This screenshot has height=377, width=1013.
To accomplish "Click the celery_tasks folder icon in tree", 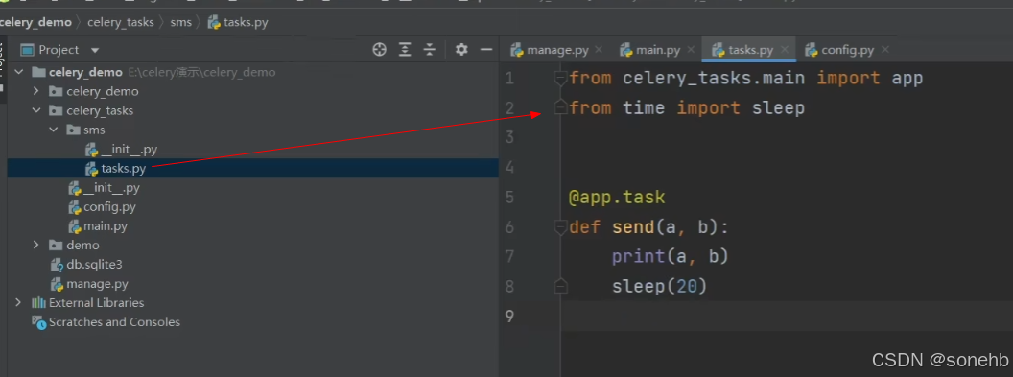I will tap(57, 111).
